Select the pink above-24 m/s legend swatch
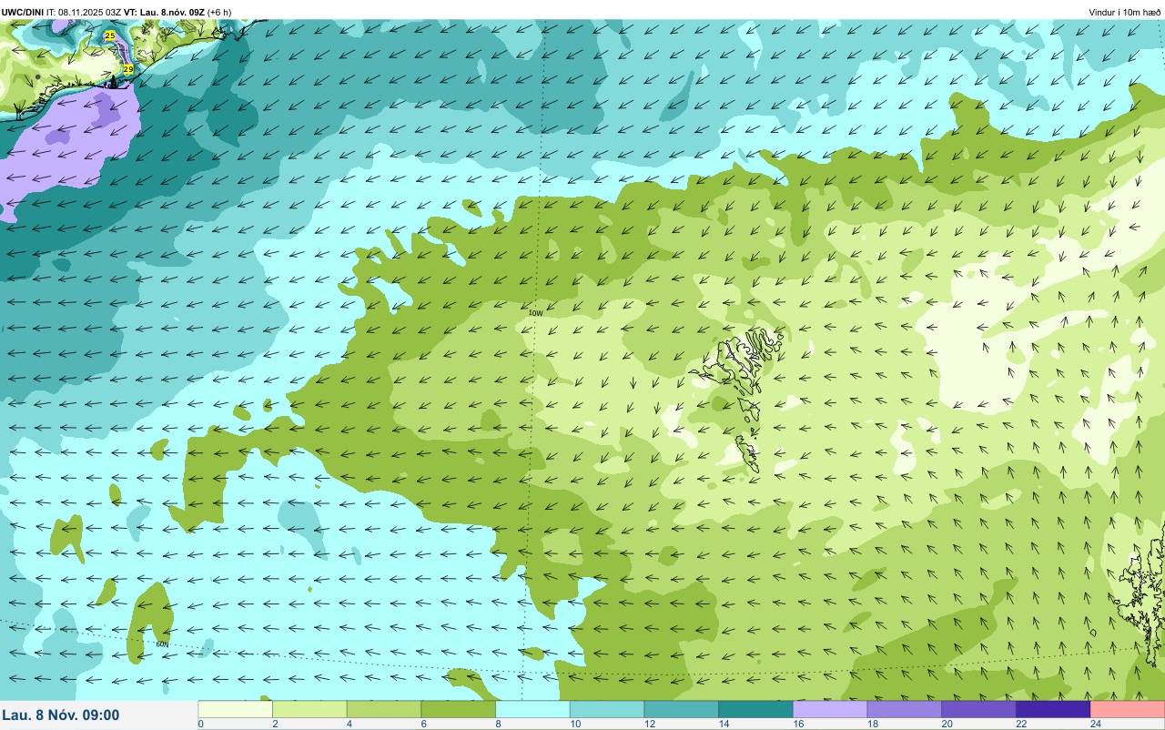 pos(1128,709)
